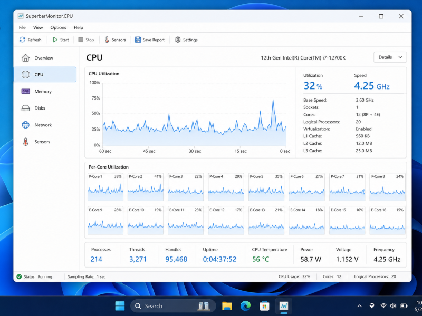Click the battery icon in system tray
This screenshot has width=422, height=316.
click(404, 306)
